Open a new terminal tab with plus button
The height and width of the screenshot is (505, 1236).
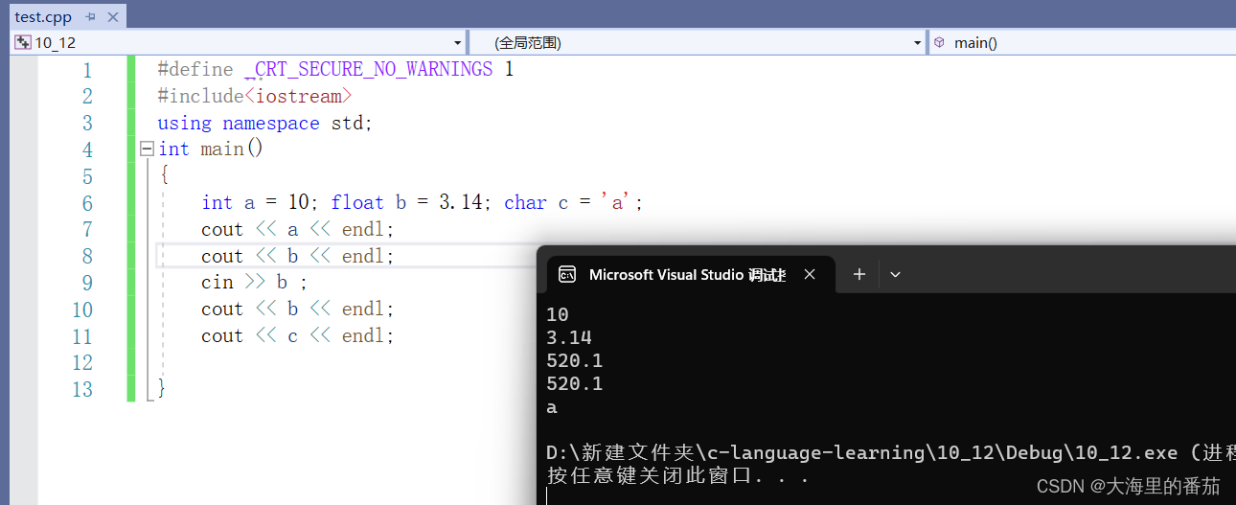(859, 274)
